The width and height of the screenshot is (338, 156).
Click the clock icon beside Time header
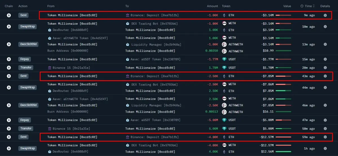click(x=302, y=6)
